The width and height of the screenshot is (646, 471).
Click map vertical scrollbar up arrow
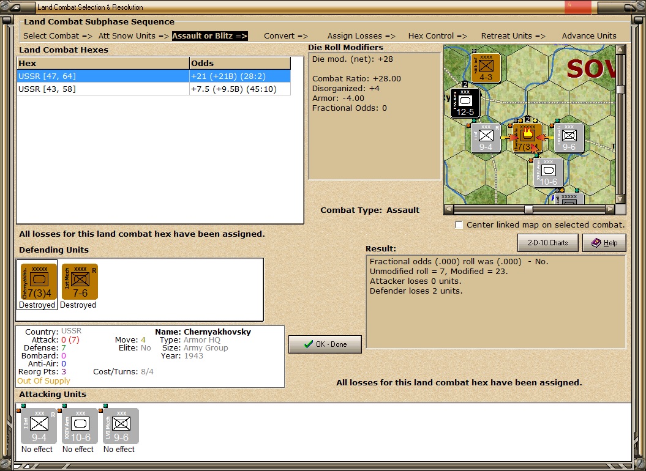click(x=620, y=50)
